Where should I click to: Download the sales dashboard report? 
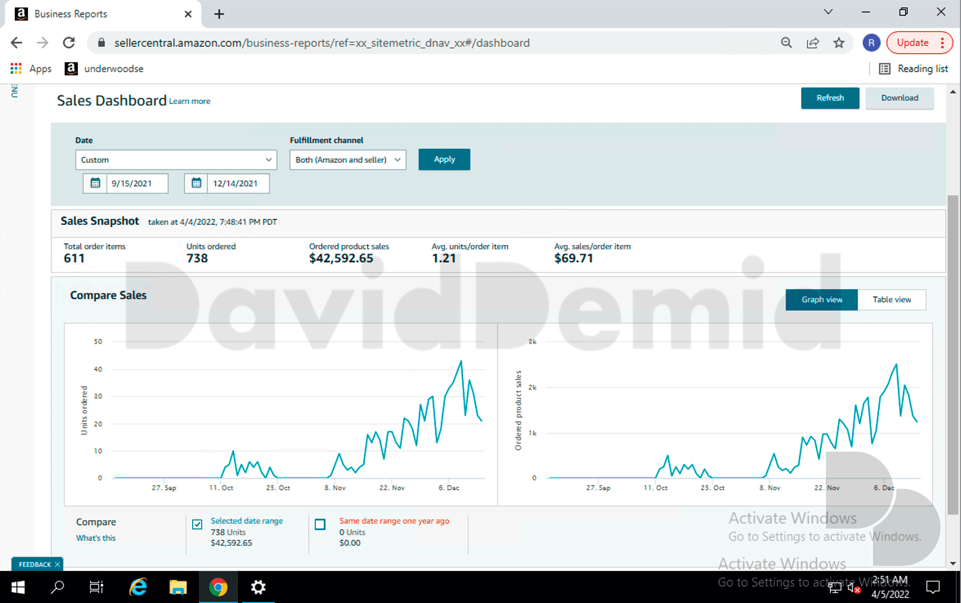(x=899, y=98)
